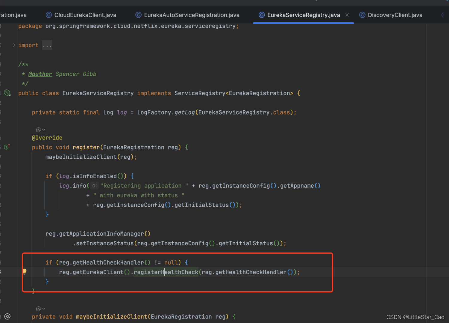Click the ServiceRegistry interface name
The height and width of the screenshot is (323, 449).
(x=200, y=93)
